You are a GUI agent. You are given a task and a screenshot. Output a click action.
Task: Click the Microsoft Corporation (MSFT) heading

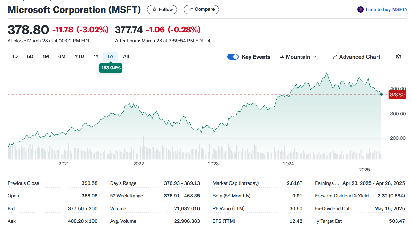74,10
